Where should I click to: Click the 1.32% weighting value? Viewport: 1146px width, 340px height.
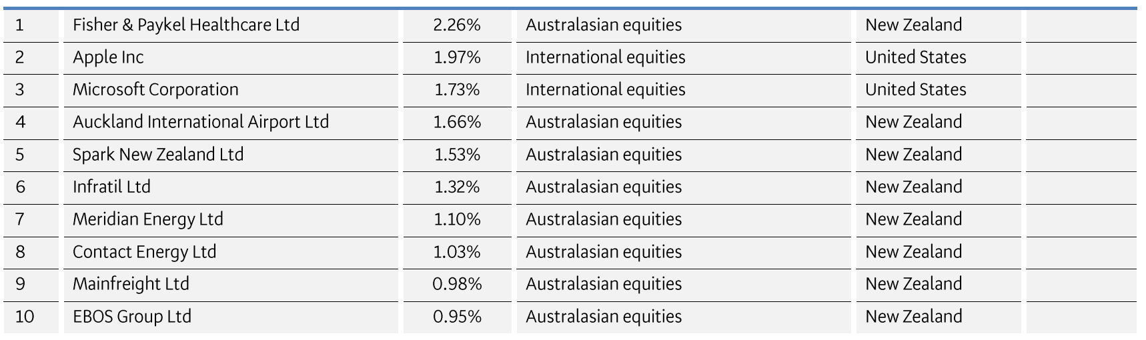pos(457,187)
